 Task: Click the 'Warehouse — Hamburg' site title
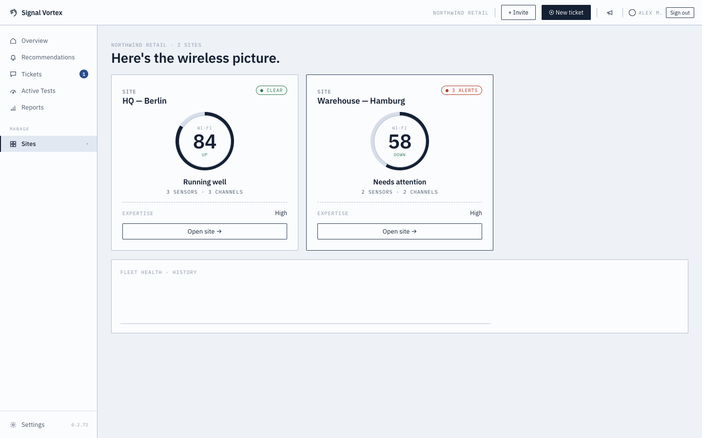coord(361,101)
